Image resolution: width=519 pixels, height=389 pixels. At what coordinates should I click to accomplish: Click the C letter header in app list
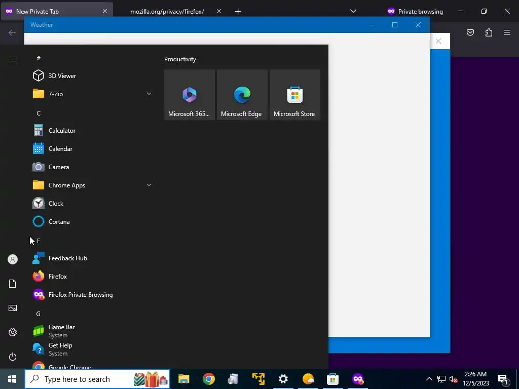(x=39, y=113)
